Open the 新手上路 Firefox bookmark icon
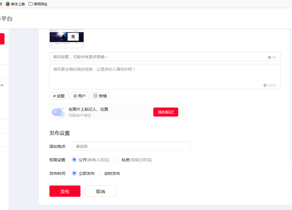Viewport: 292px width, 210px height. coord(7,4)
